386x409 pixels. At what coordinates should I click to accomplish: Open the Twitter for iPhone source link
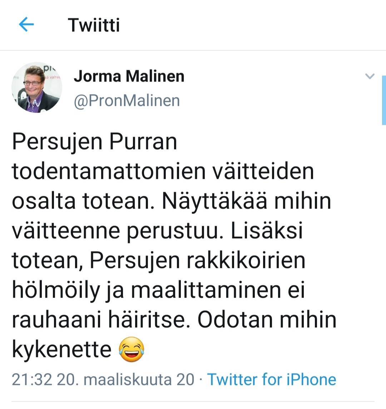(272, 379)
